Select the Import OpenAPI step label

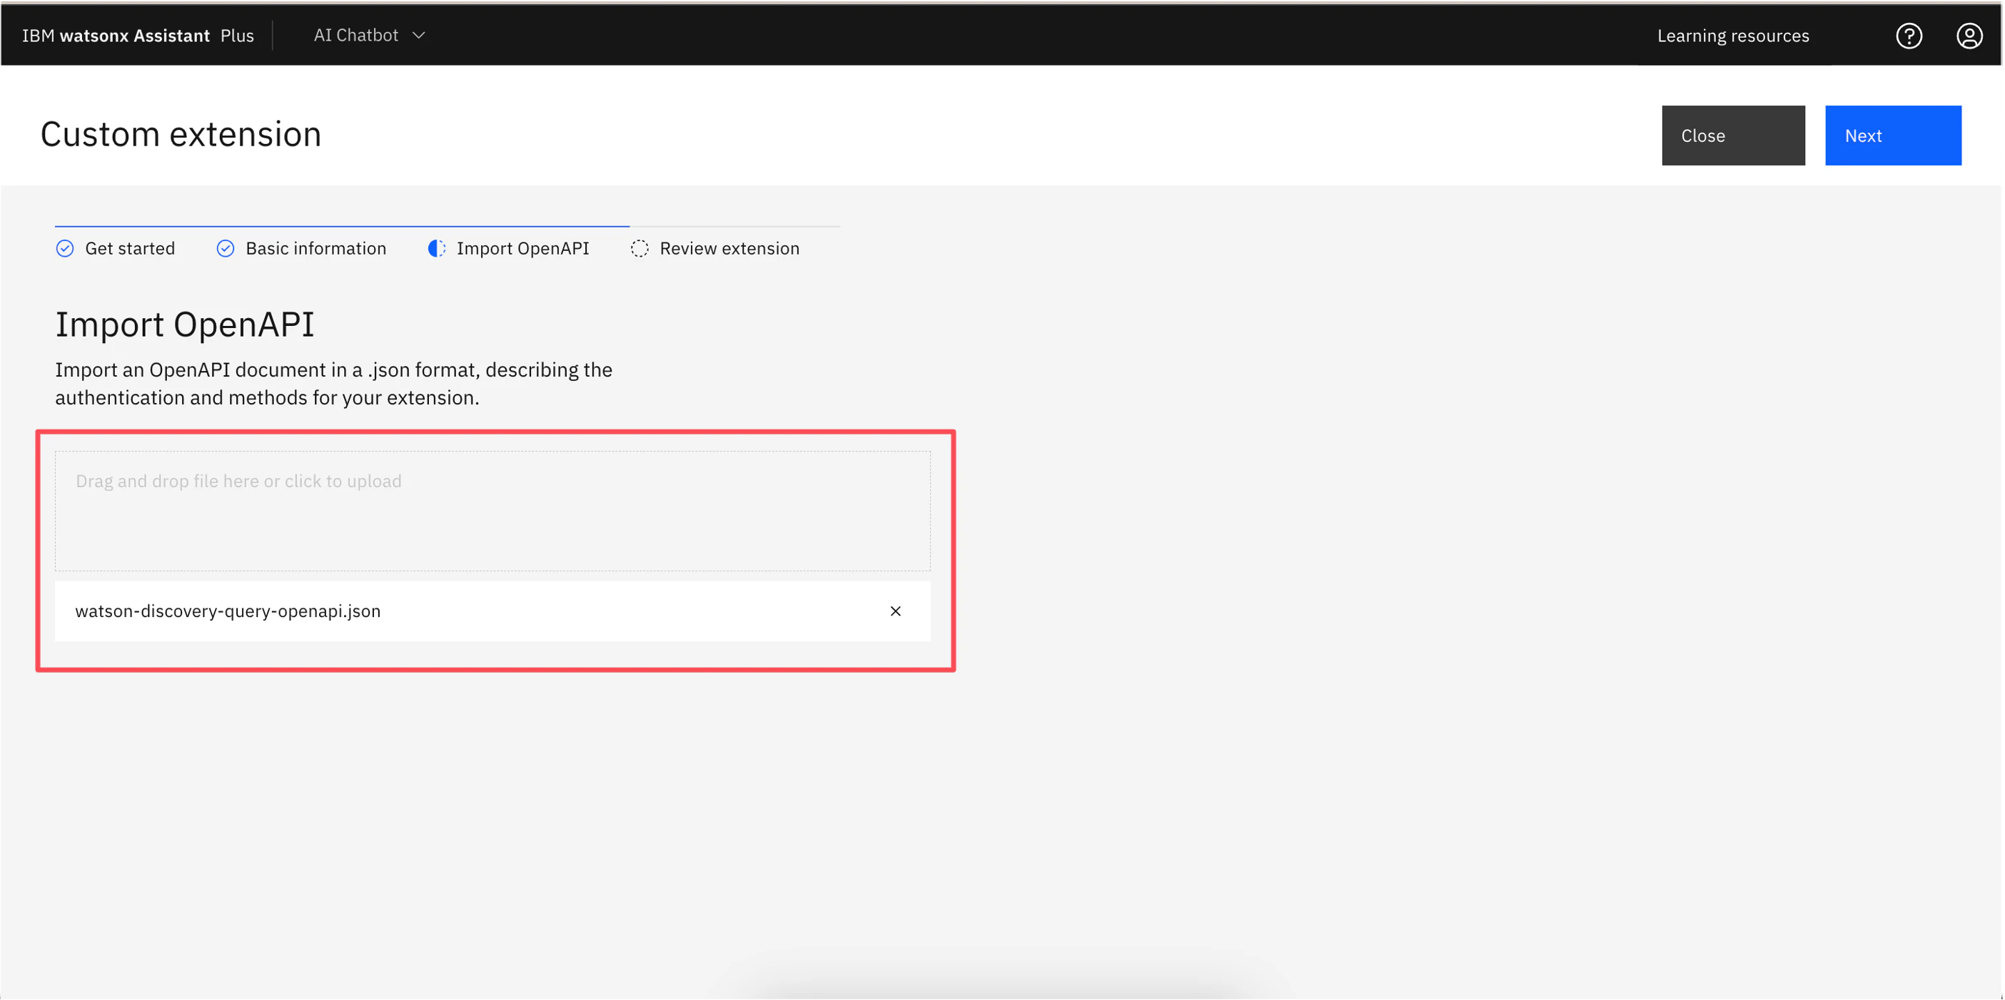pos(522,249)
